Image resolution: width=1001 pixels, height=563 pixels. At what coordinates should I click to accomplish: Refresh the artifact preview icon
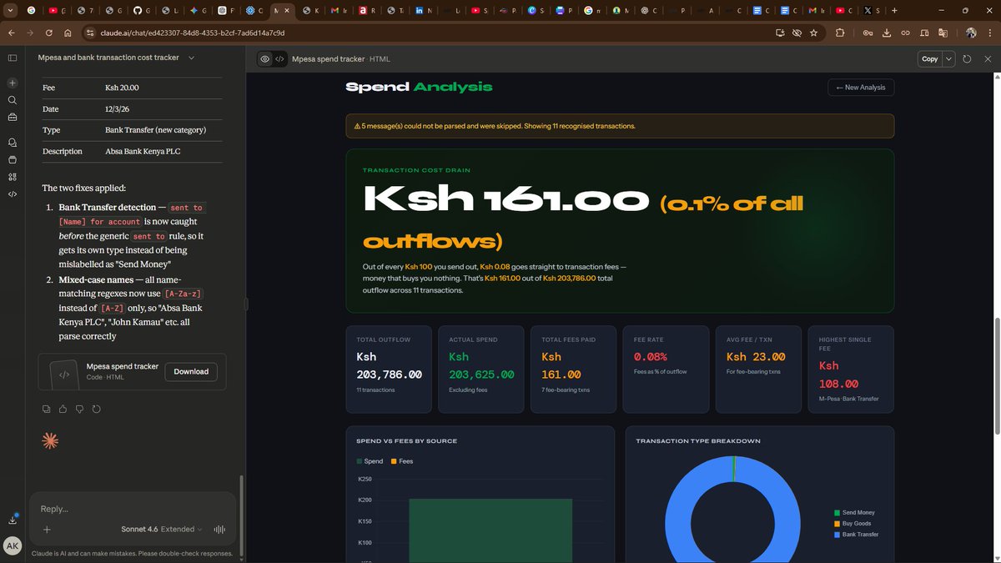[967, 59]
